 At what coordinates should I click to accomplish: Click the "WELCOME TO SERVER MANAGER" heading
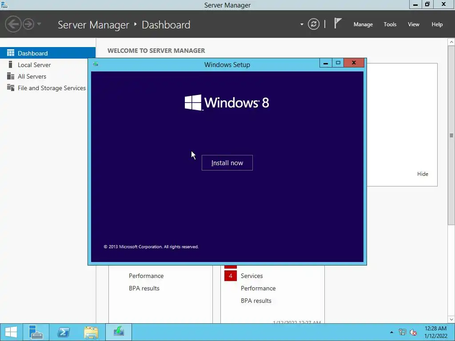coord(156,51)
